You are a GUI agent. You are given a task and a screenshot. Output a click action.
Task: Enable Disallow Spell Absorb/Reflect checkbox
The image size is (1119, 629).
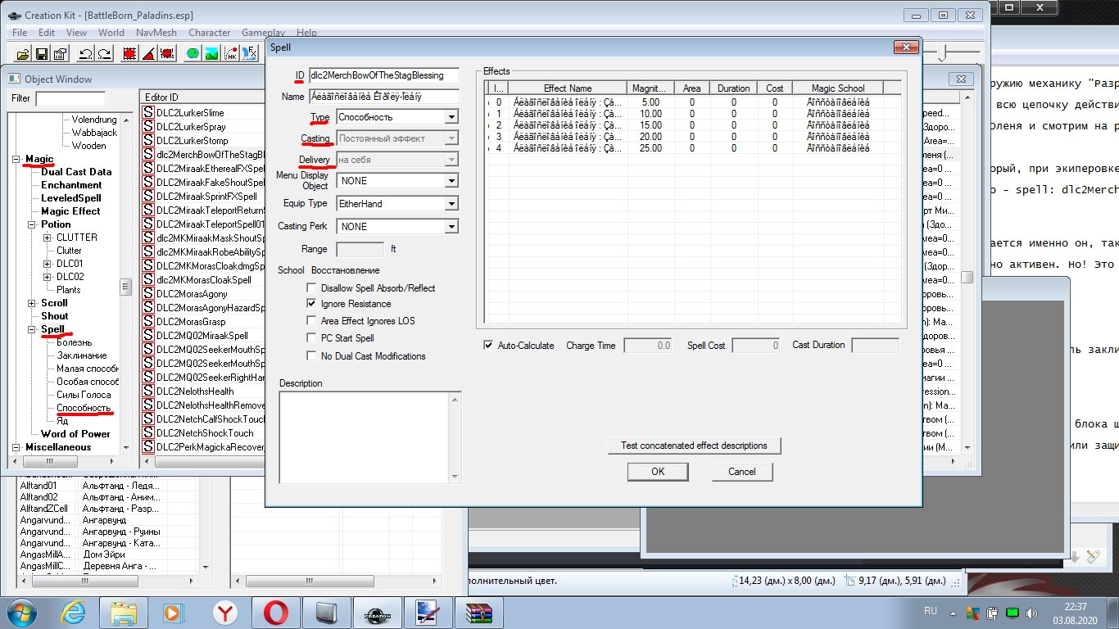311,288
